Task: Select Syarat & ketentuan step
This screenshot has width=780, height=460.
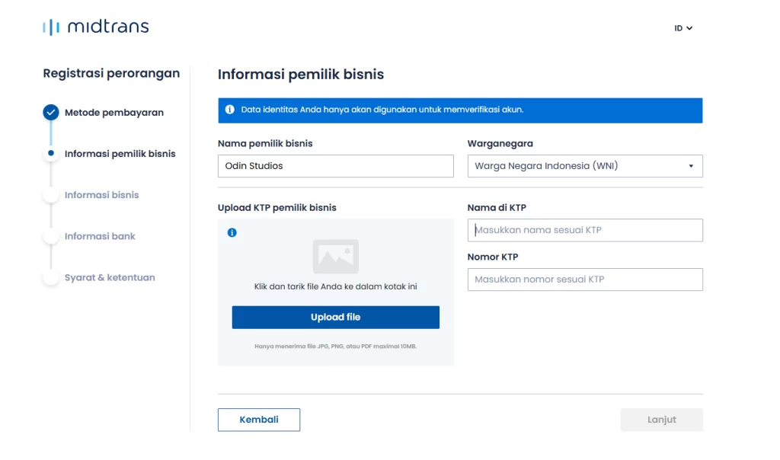Action: click(110, 278)
